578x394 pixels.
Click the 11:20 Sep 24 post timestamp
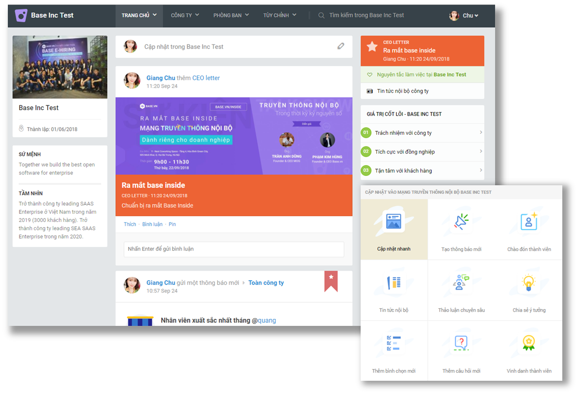162,86
